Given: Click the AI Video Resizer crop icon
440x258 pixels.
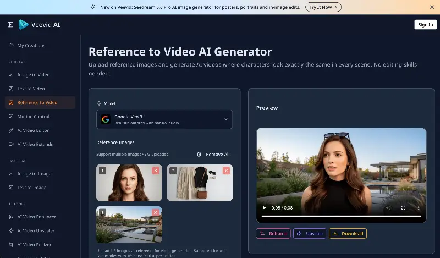Looking at the screenshot, I should (11, 245).
